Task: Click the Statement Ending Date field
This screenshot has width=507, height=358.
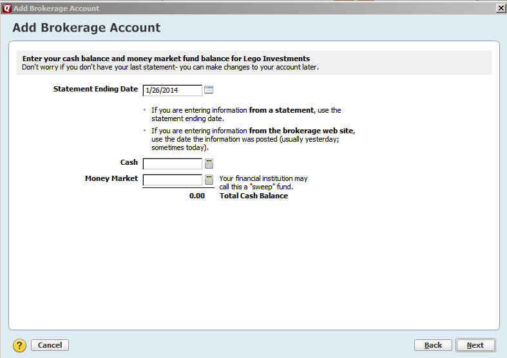Action: tap(173, 90)
